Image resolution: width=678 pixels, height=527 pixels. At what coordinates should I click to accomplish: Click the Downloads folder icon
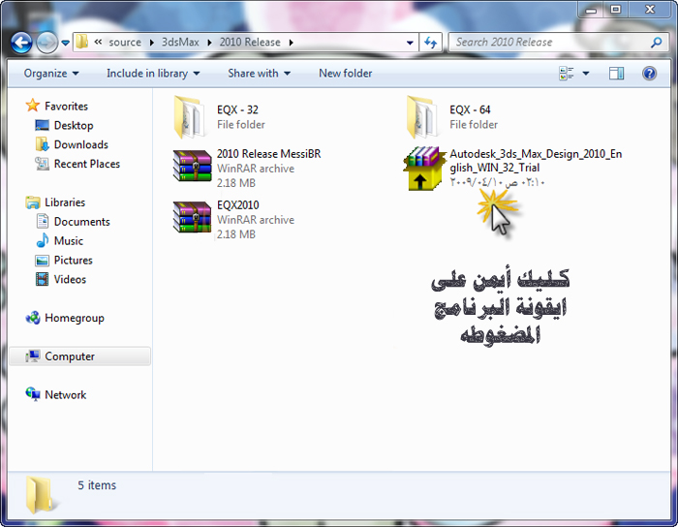pyautogui.click(x=42, y=144)
